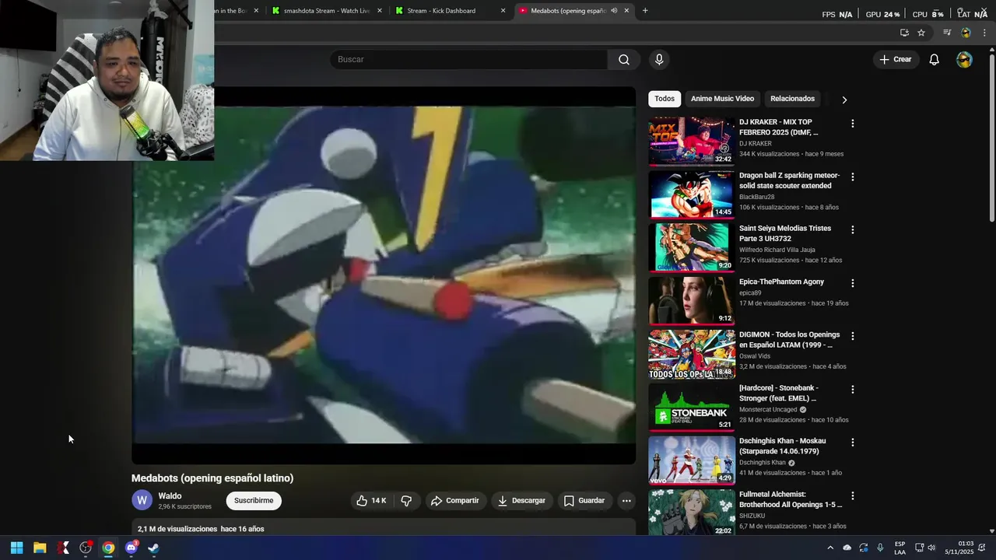This screenshot has width=996, height=560.
Task: Open Saint Seiya Melodias Tristes thumbnail
Action: [x=692, y=247]
